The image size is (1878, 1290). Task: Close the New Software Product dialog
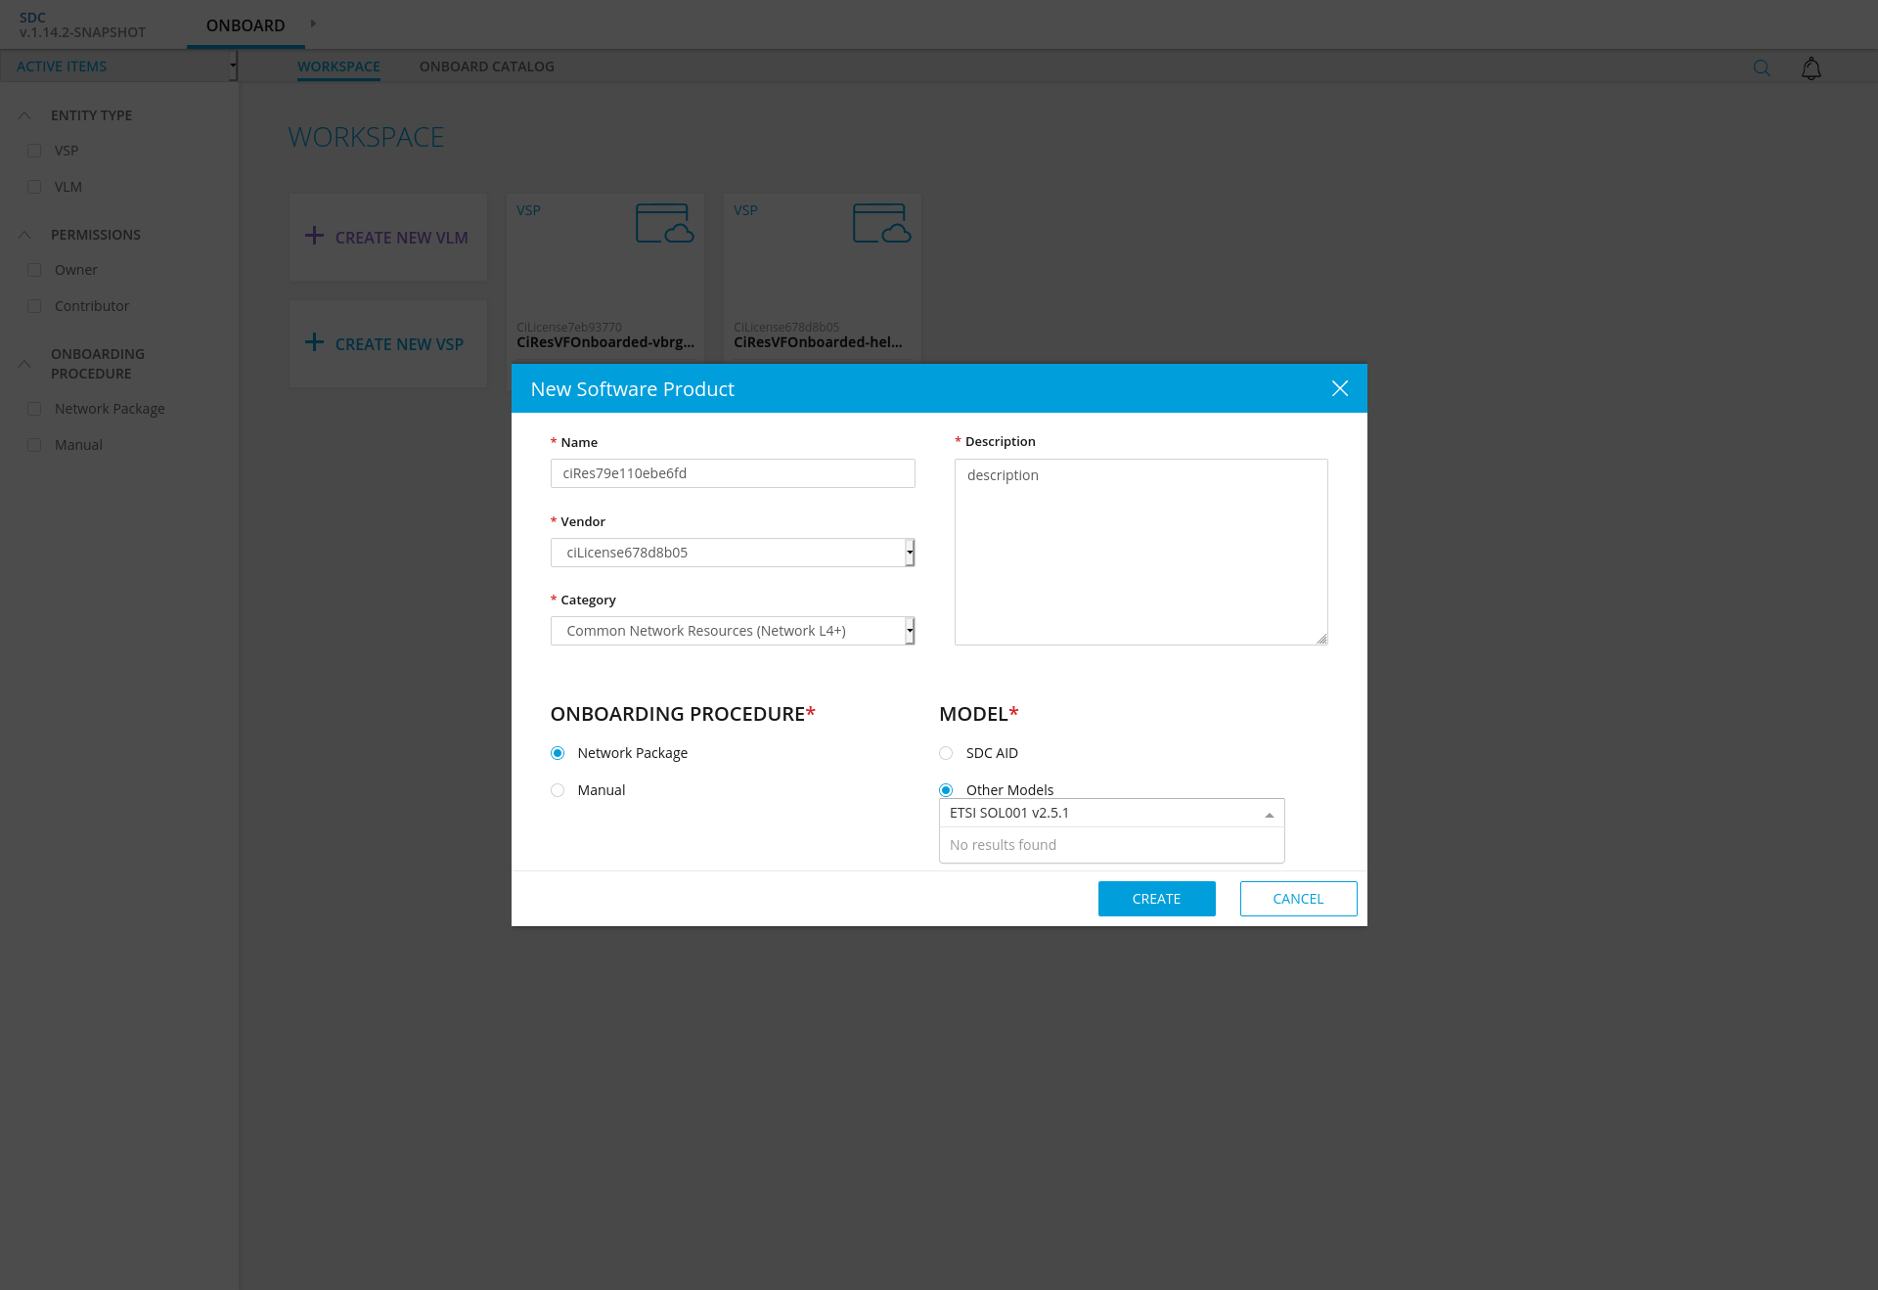point(1339,388)
